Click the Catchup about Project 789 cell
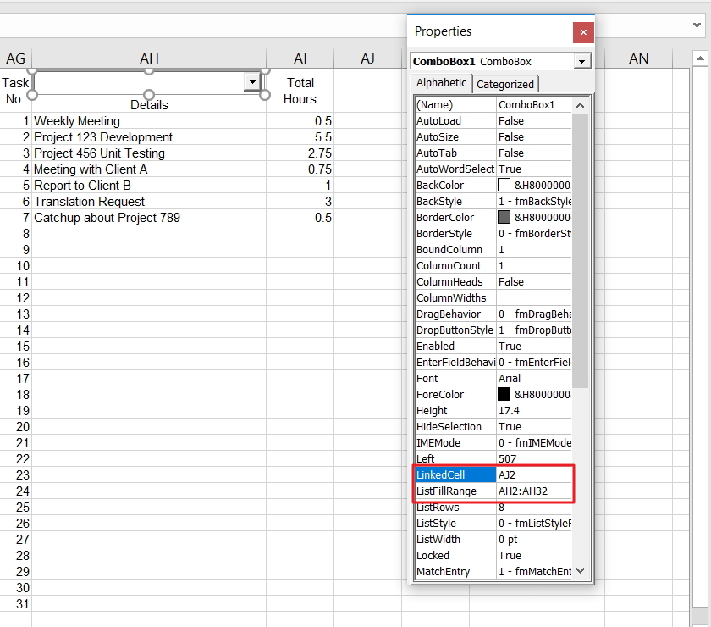 click(149, 218)
